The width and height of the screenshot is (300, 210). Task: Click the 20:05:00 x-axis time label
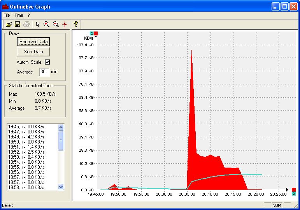[187, 194]
